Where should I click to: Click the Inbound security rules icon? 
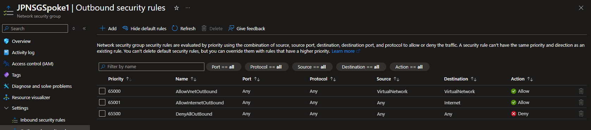click(15, 120)
